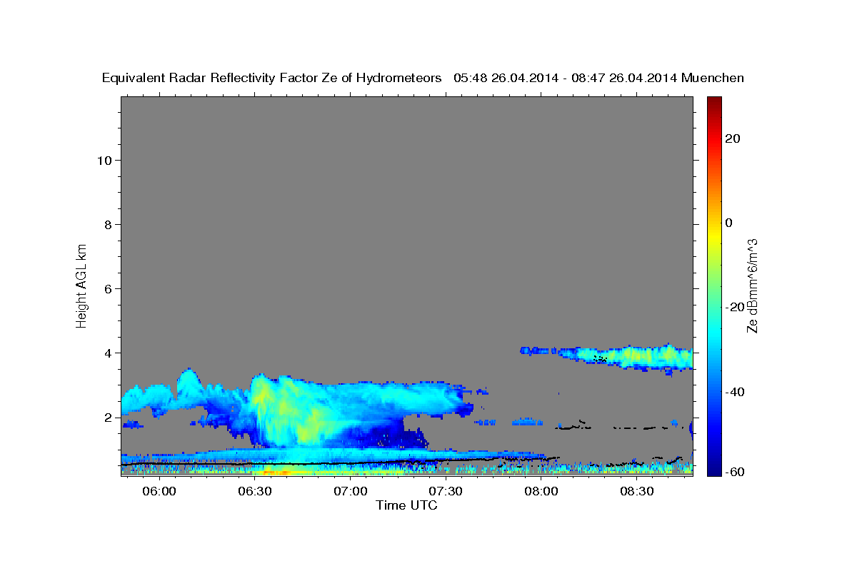
Task: Click the height tick label '6'
Action: point(108,288)
